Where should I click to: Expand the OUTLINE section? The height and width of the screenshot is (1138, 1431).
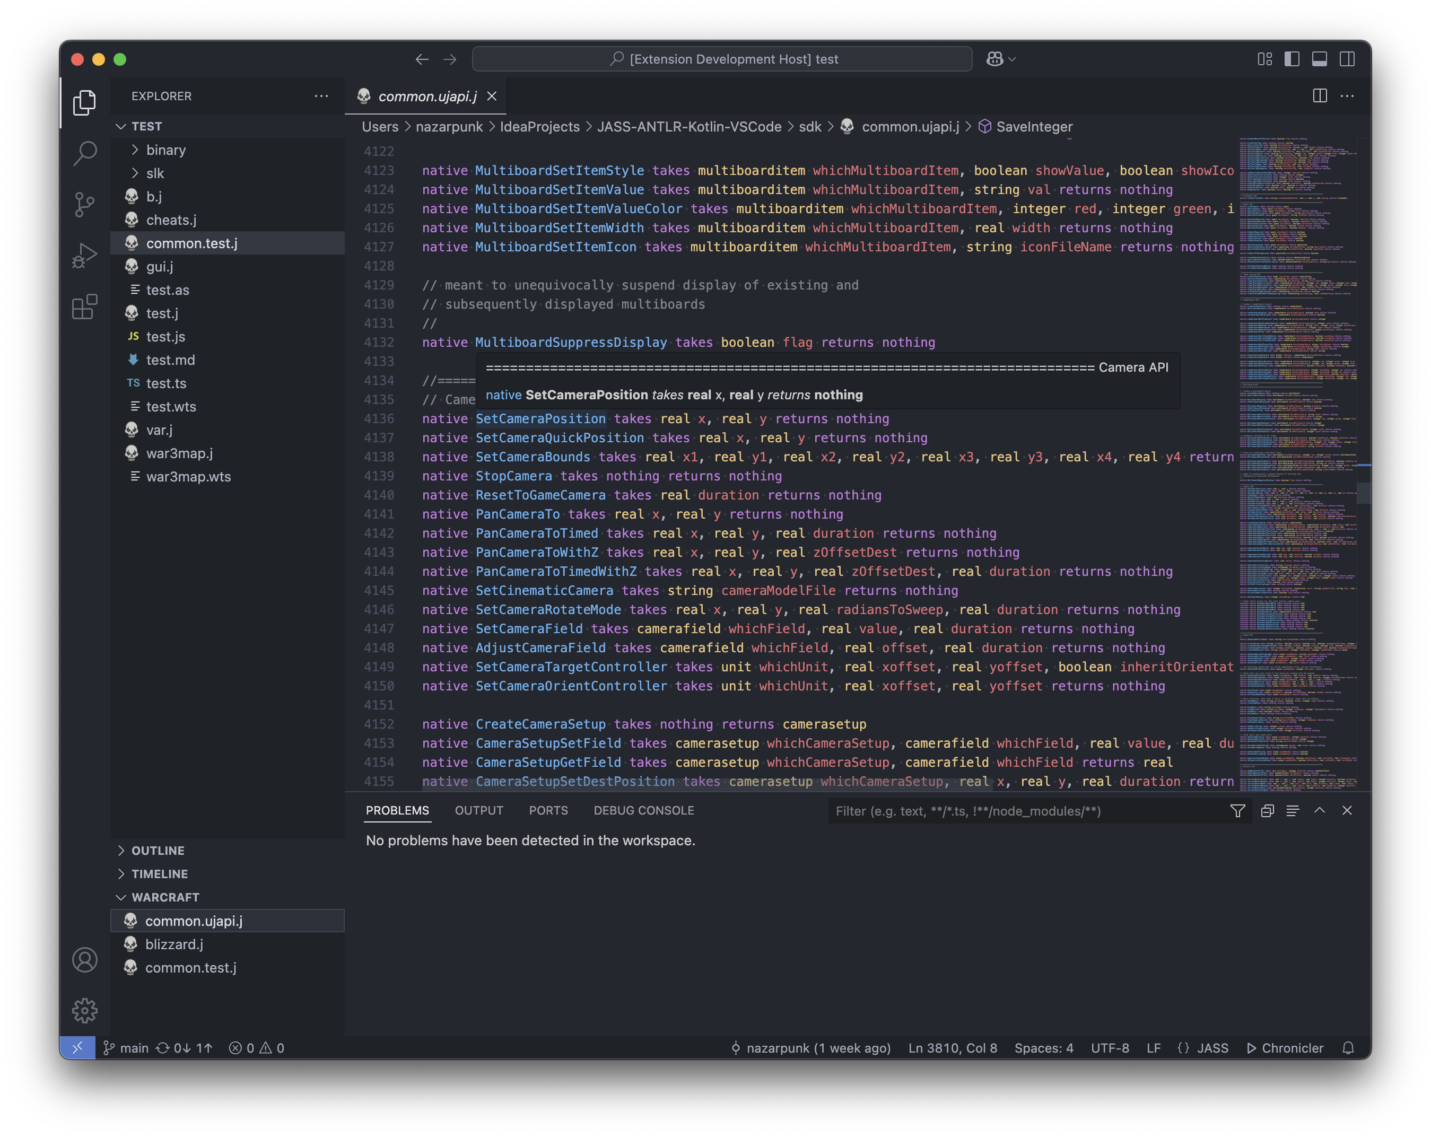point(158,851)
